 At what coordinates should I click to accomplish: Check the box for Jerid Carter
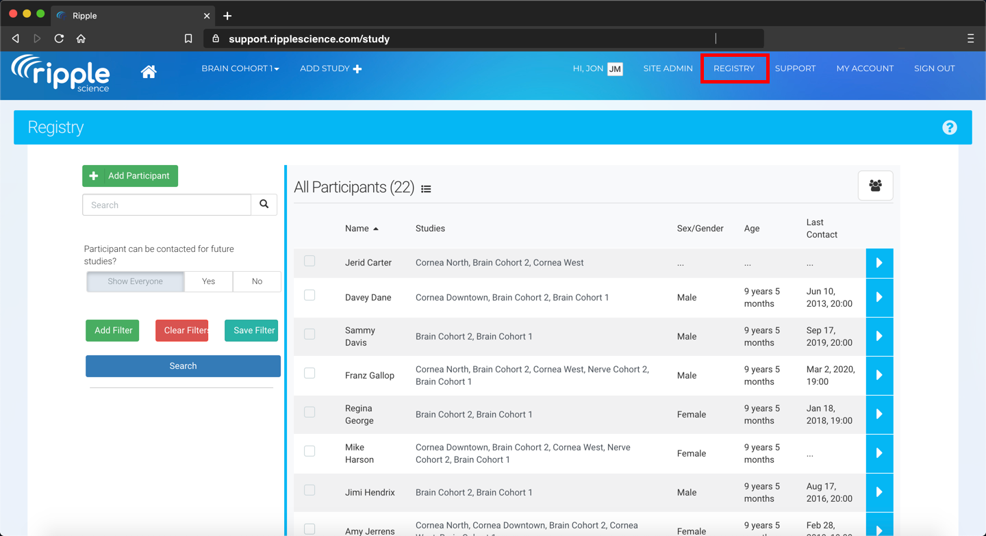[x=309, y=261]
